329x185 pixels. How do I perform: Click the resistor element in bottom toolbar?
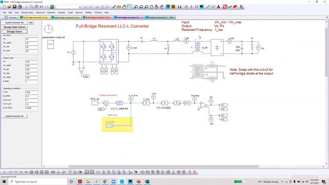[x=11, y=172]
